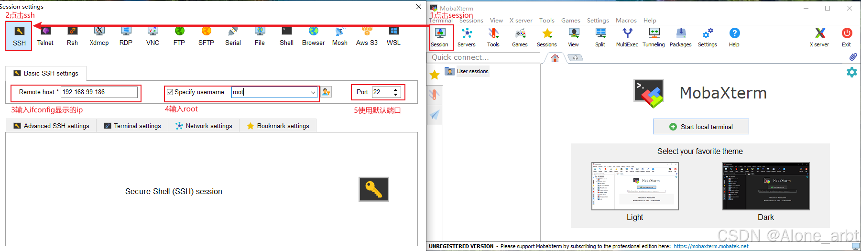Open the paper plane sidebar tab
The image size is (861, 251).
pos(435,115)
